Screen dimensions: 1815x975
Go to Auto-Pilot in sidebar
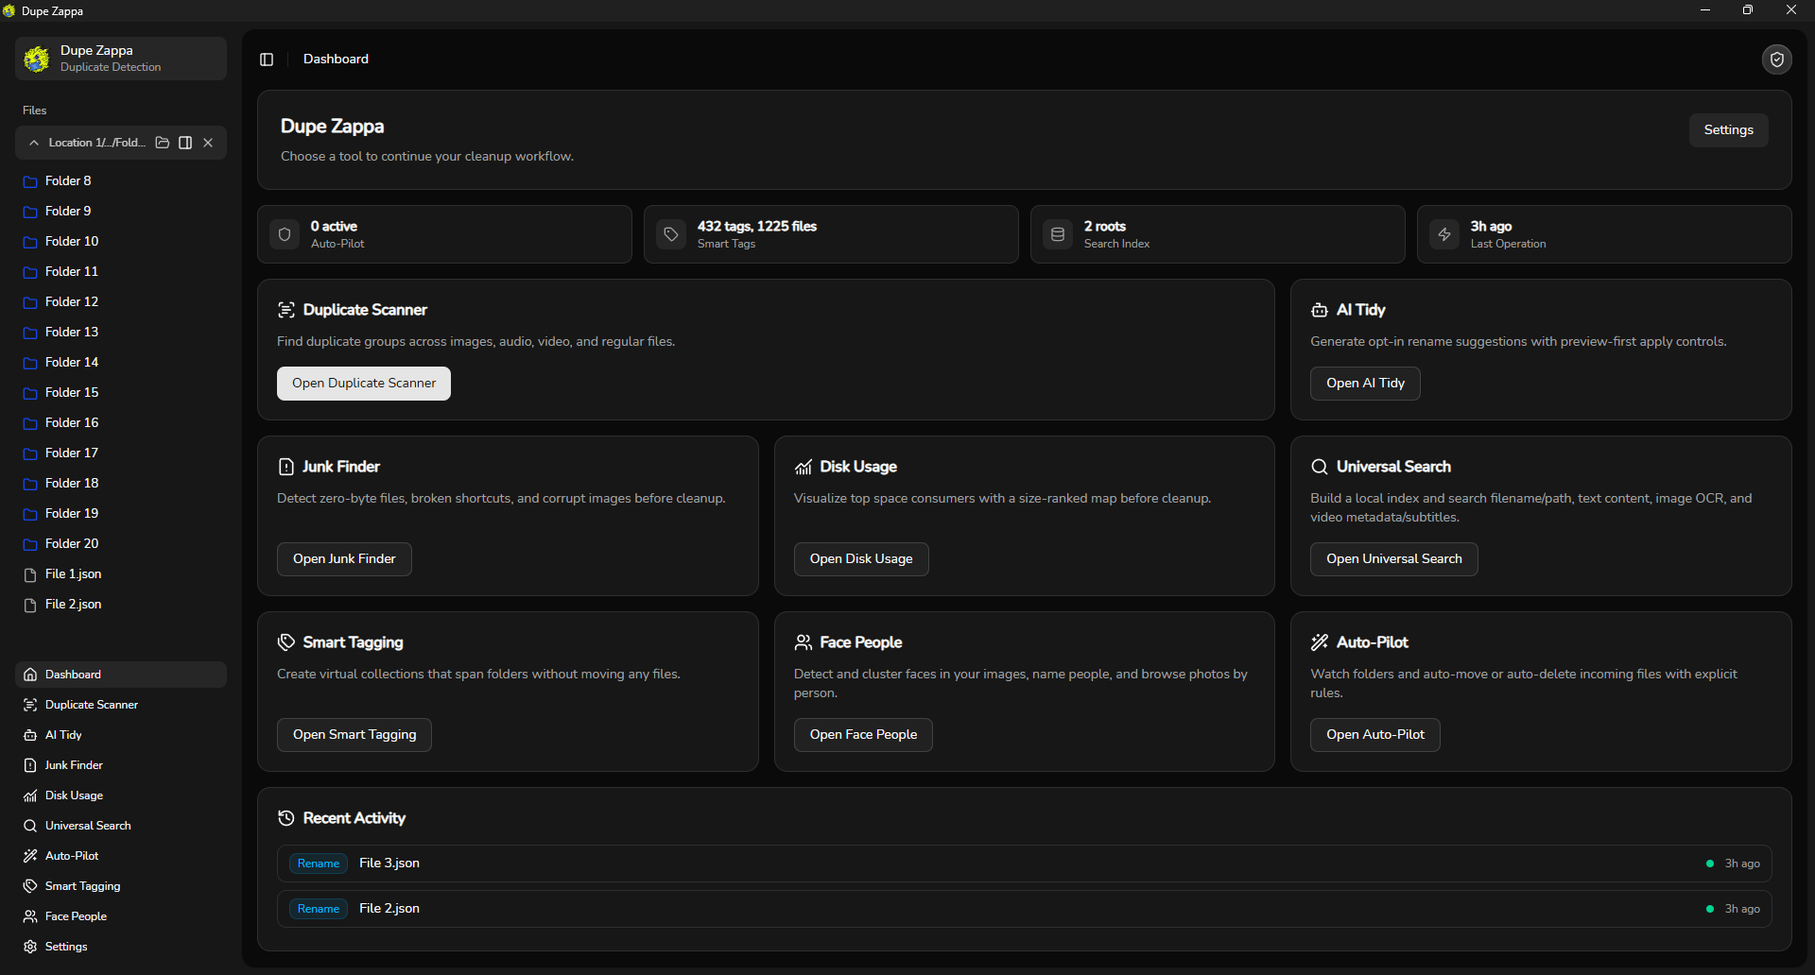pyautogui.click(x=121, y=856)
